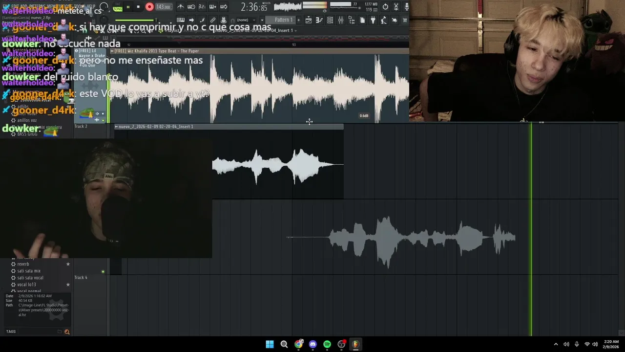Viewport: 625px width, 352px height.
Task: Toggle the overdub/blend recording icon
Action: pos(213,7)
